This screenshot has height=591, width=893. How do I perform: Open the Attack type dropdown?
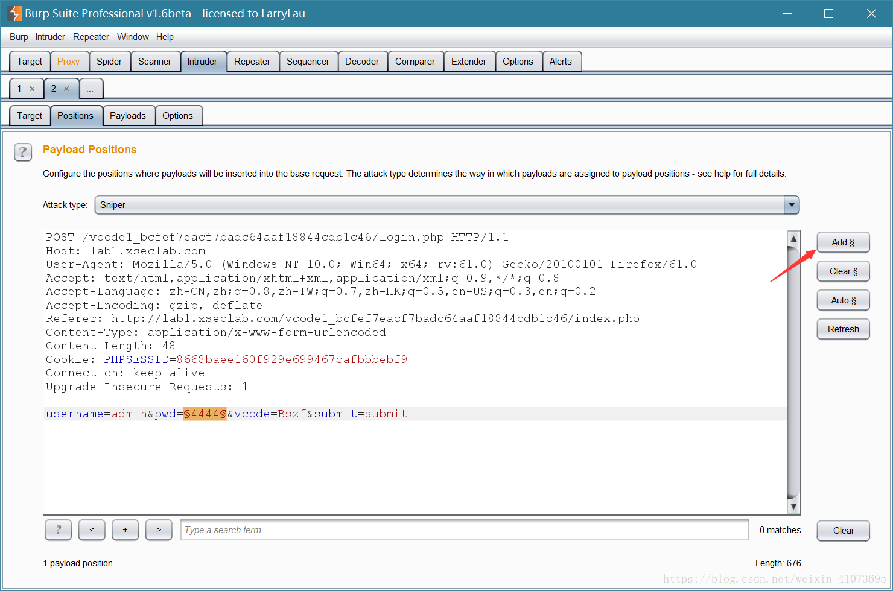click(x=446, y=205)
